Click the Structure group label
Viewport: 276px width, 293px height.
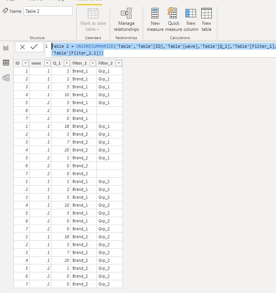[x=37, y=38]
